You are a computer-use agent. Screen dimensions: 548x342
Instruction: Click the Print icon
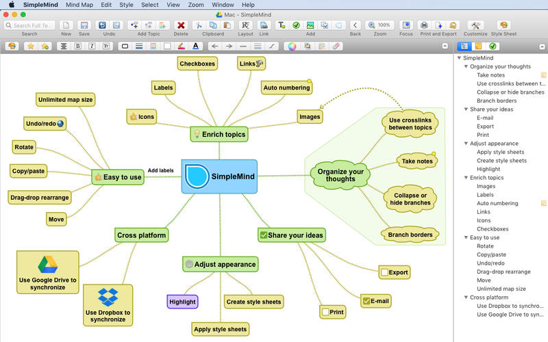point(424,25)
